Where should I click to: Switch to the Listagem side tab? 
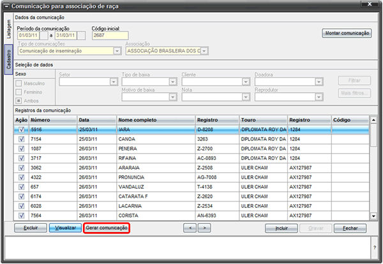[x=8, y=29]
